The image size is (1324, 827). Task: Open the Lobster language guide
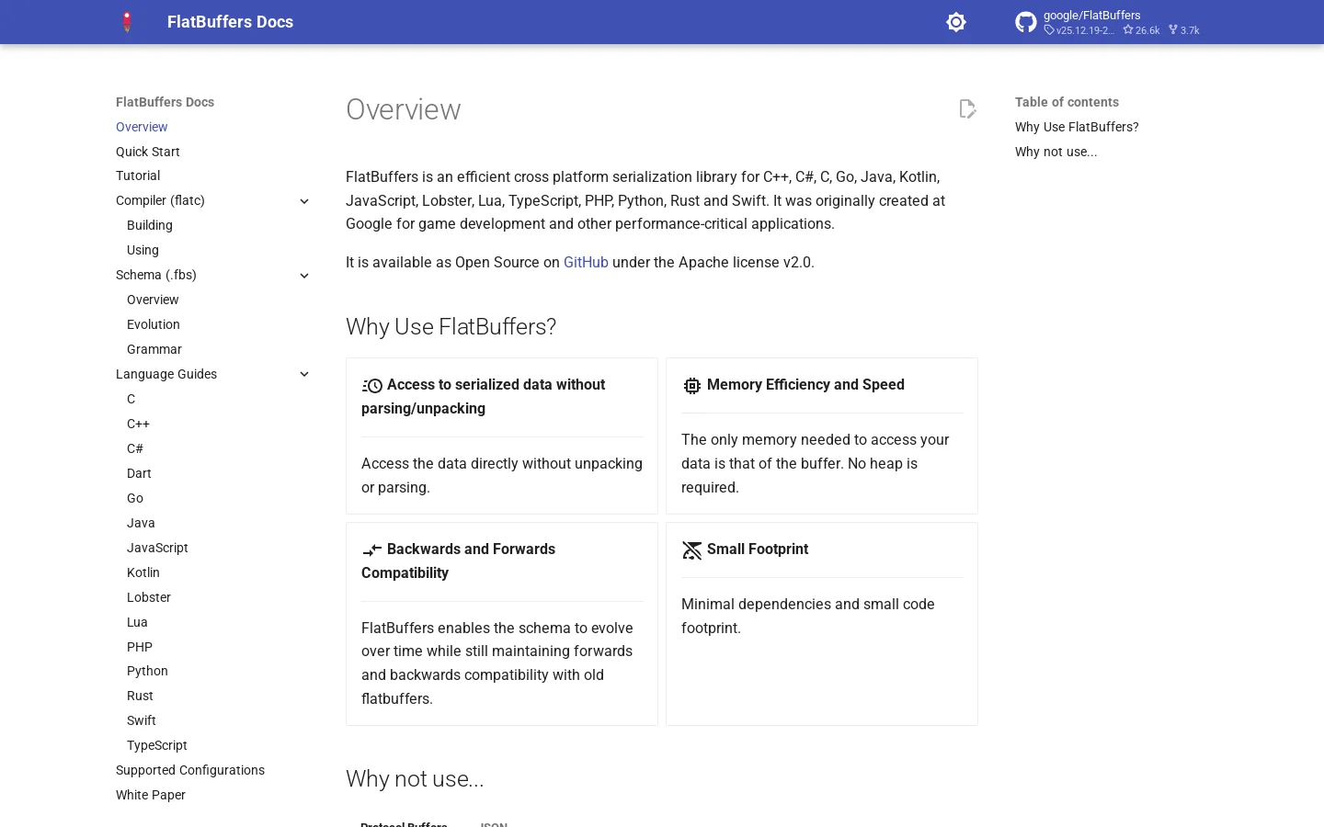tap(149, 597)
